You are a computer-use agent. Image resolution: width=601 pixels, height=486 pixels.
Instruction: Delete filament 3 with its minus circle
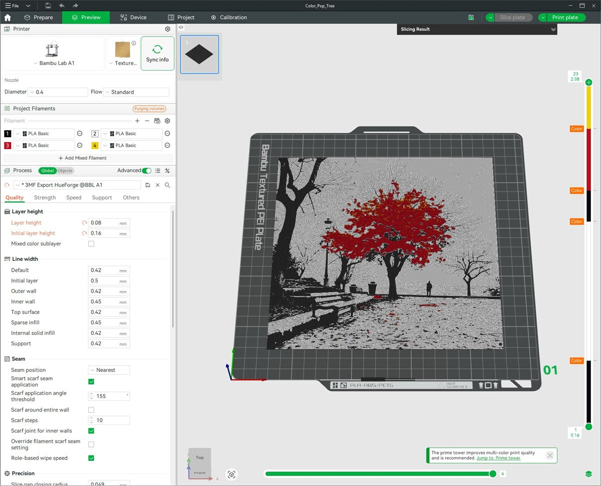tap(80, 145)
